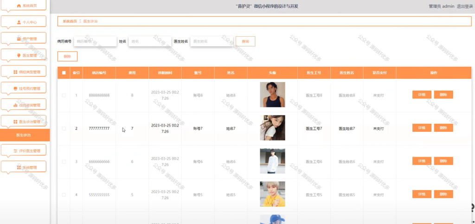Click the bar chart icon beside 在线咨询管理
Viewport: 475px width, 224px height.
point(15,105)
